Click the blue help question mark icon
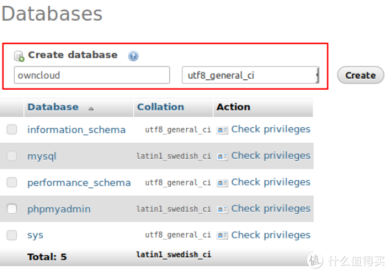 133,56
